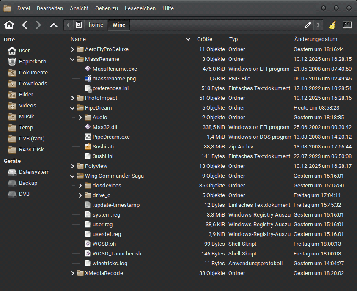Expand the AeroFlyProDeluxe folder
Viewport: 357px width, 291px height.
tap(73, 49)
